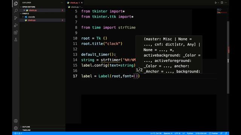
Task: Click the breadcrumb ellipsis after clock.py
Action: point(82,7)
